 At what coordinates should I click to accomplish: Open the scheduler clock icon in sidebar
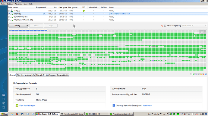tap(4, 99)
